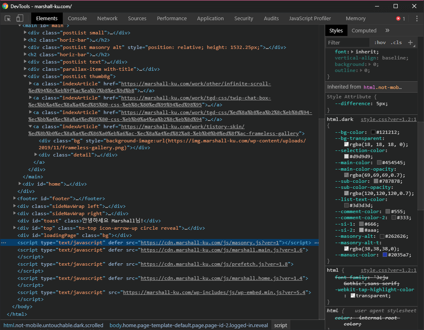Switch to Computed styles tab
The width and height of the screenshot is (424, 330).
click(x=364, y=31)
